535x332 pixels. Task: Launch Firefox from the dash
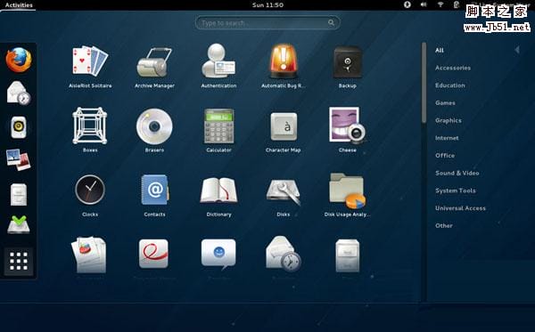(x=19, y=60)
